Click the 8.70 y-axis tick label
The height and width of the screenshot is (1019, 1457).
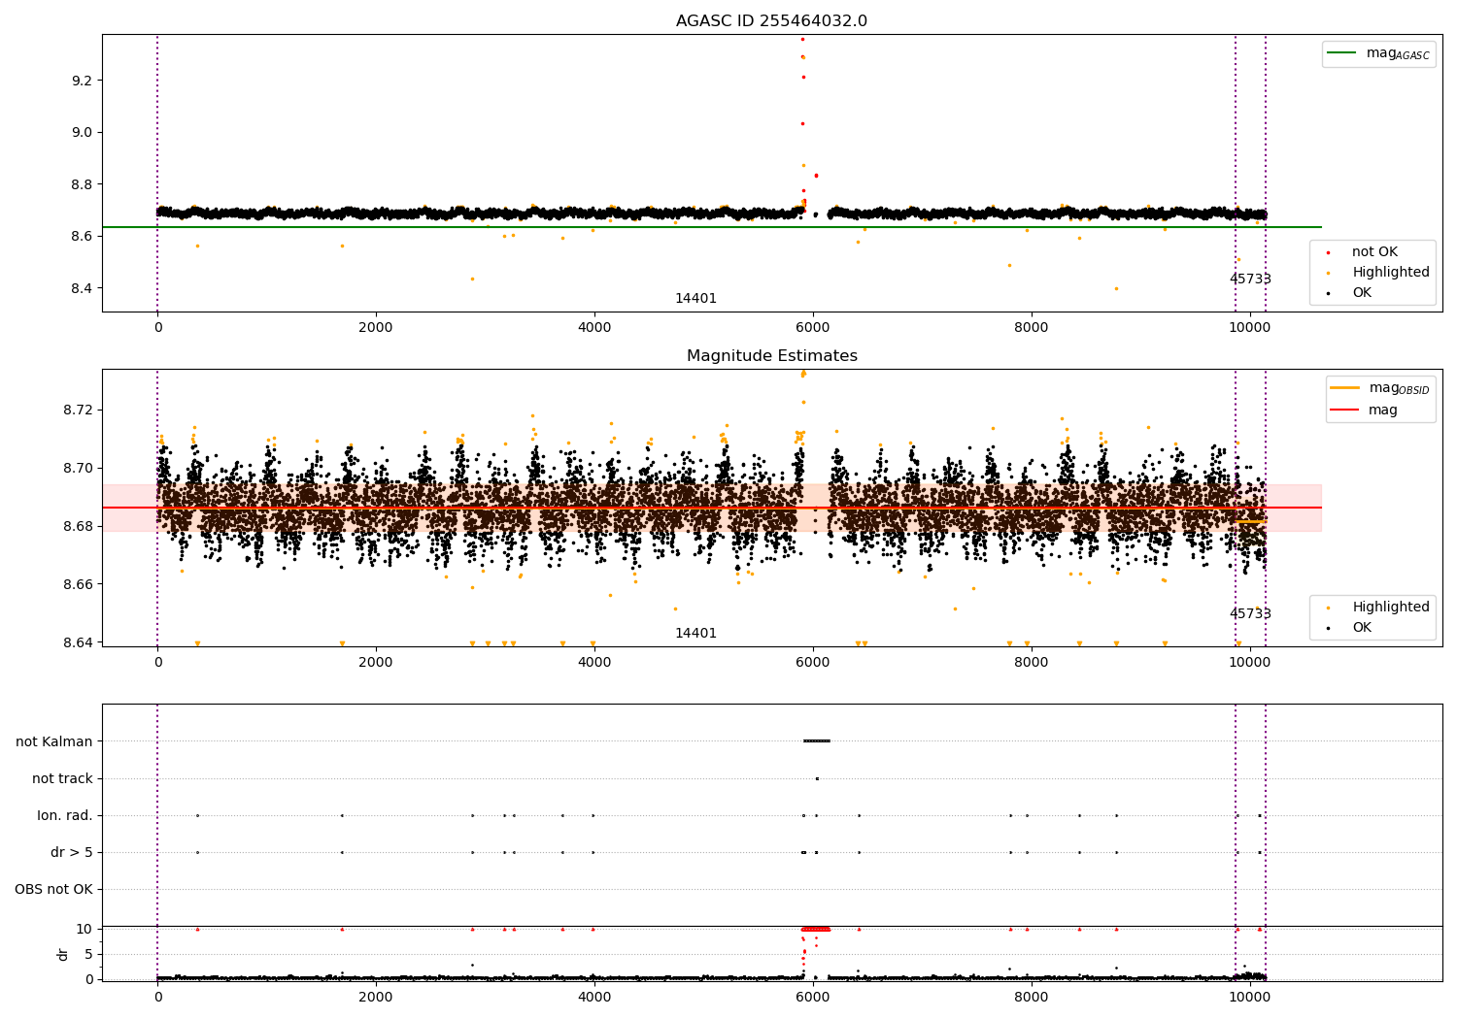click(x=77, y=468)
